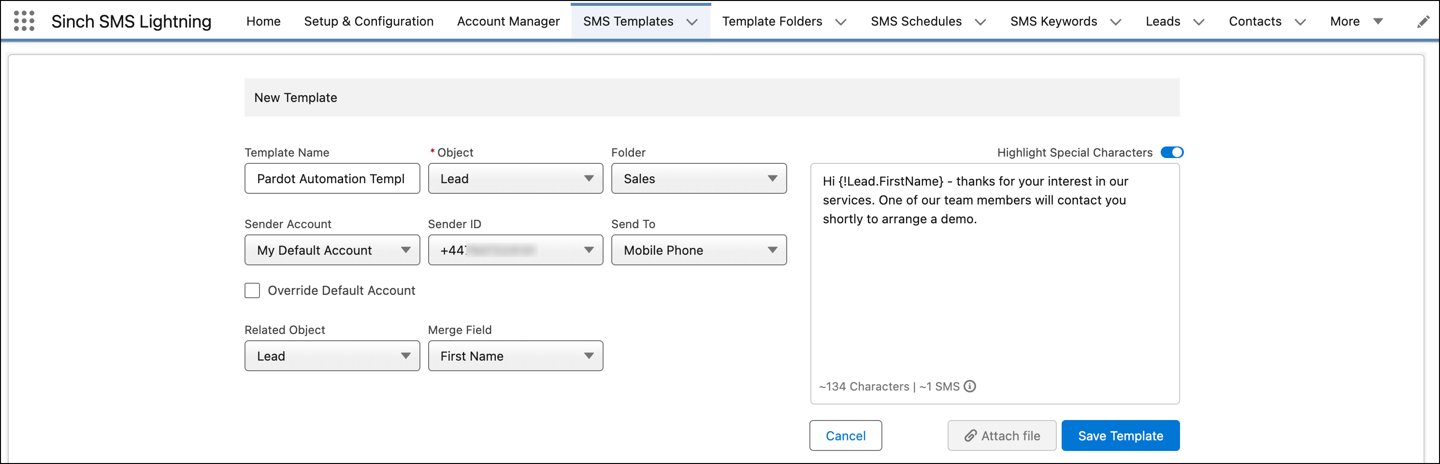Open the Merge Field First Name dropdown
The width and height of the screenshot is (1440, 464).
(516, 356)
